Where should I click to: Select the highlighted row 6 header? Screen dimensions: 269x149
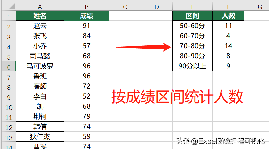coord(9,66)
